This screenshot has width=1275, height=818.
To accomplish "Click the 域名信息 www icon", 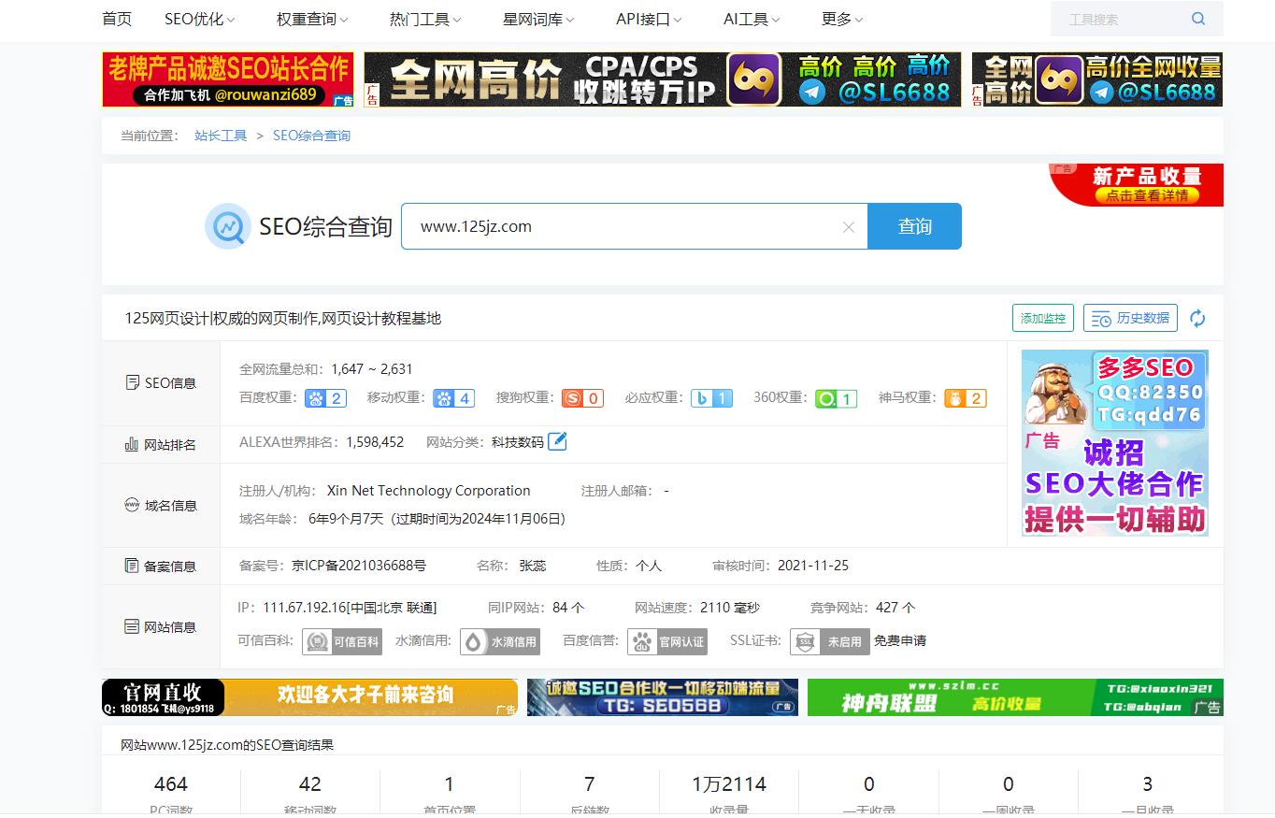I will click(x=132, y=505).
